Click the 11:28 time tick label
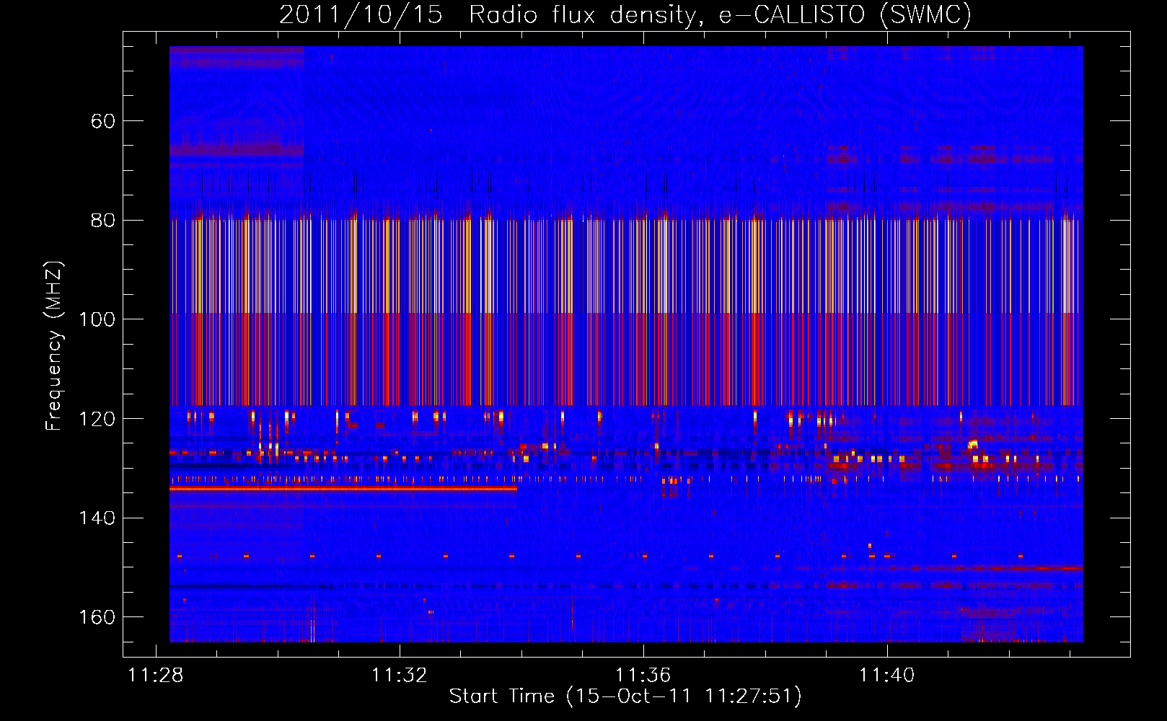 (x=155, y=675)
